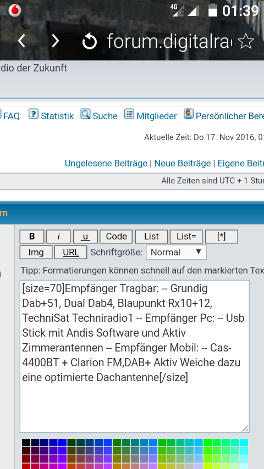Pick the pure blue color swatch
The image size is (264, 469).
point(62,443)
